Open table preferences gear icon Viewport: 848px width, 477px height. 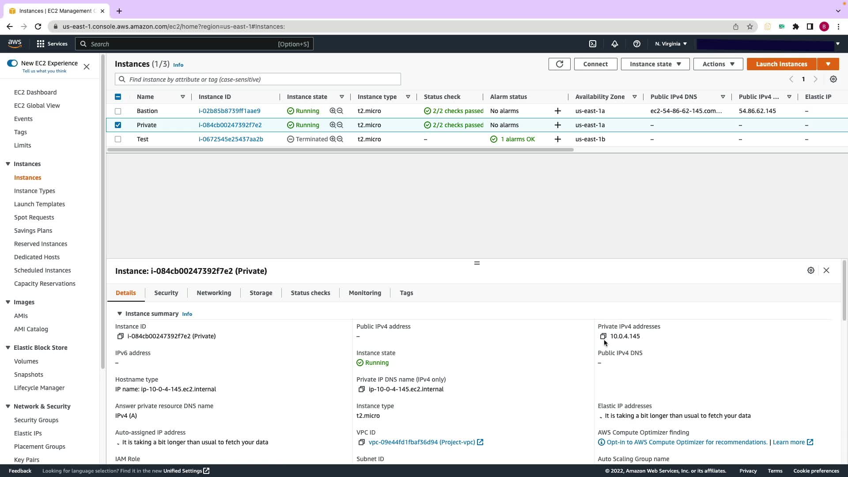click(x=833, y=79)
